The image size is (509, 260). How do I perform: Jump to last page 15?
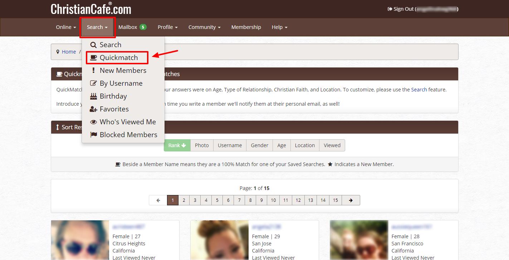point(336,200)
